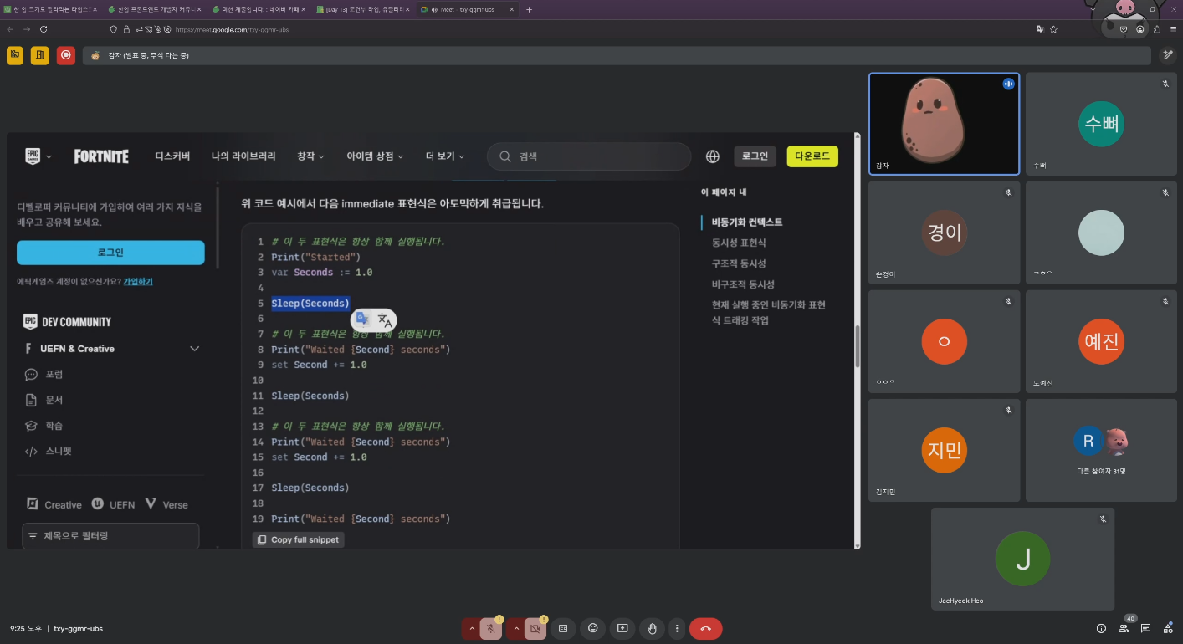1183x644 pixels.
Task: Switch to the 네이버 카페 browser tab
Action: coord(258,9)
